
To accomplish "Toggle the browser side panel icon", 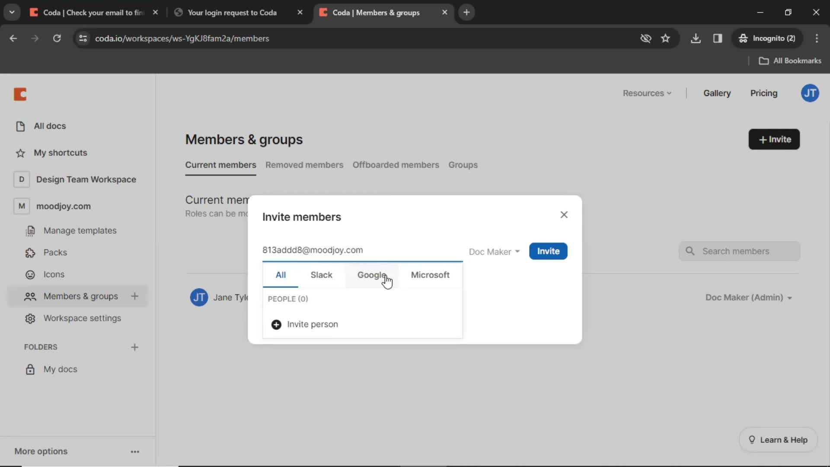I will pos(718,38).
